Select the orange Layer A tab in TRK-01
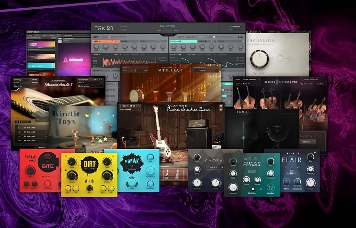 (106, 41)
